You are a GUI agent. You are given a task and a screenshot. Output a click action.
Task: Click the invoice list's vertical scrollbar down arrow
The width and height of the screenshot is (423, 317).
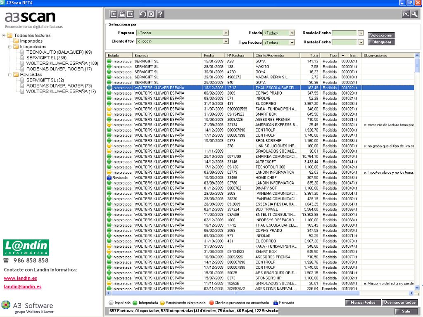pos(417,288)
